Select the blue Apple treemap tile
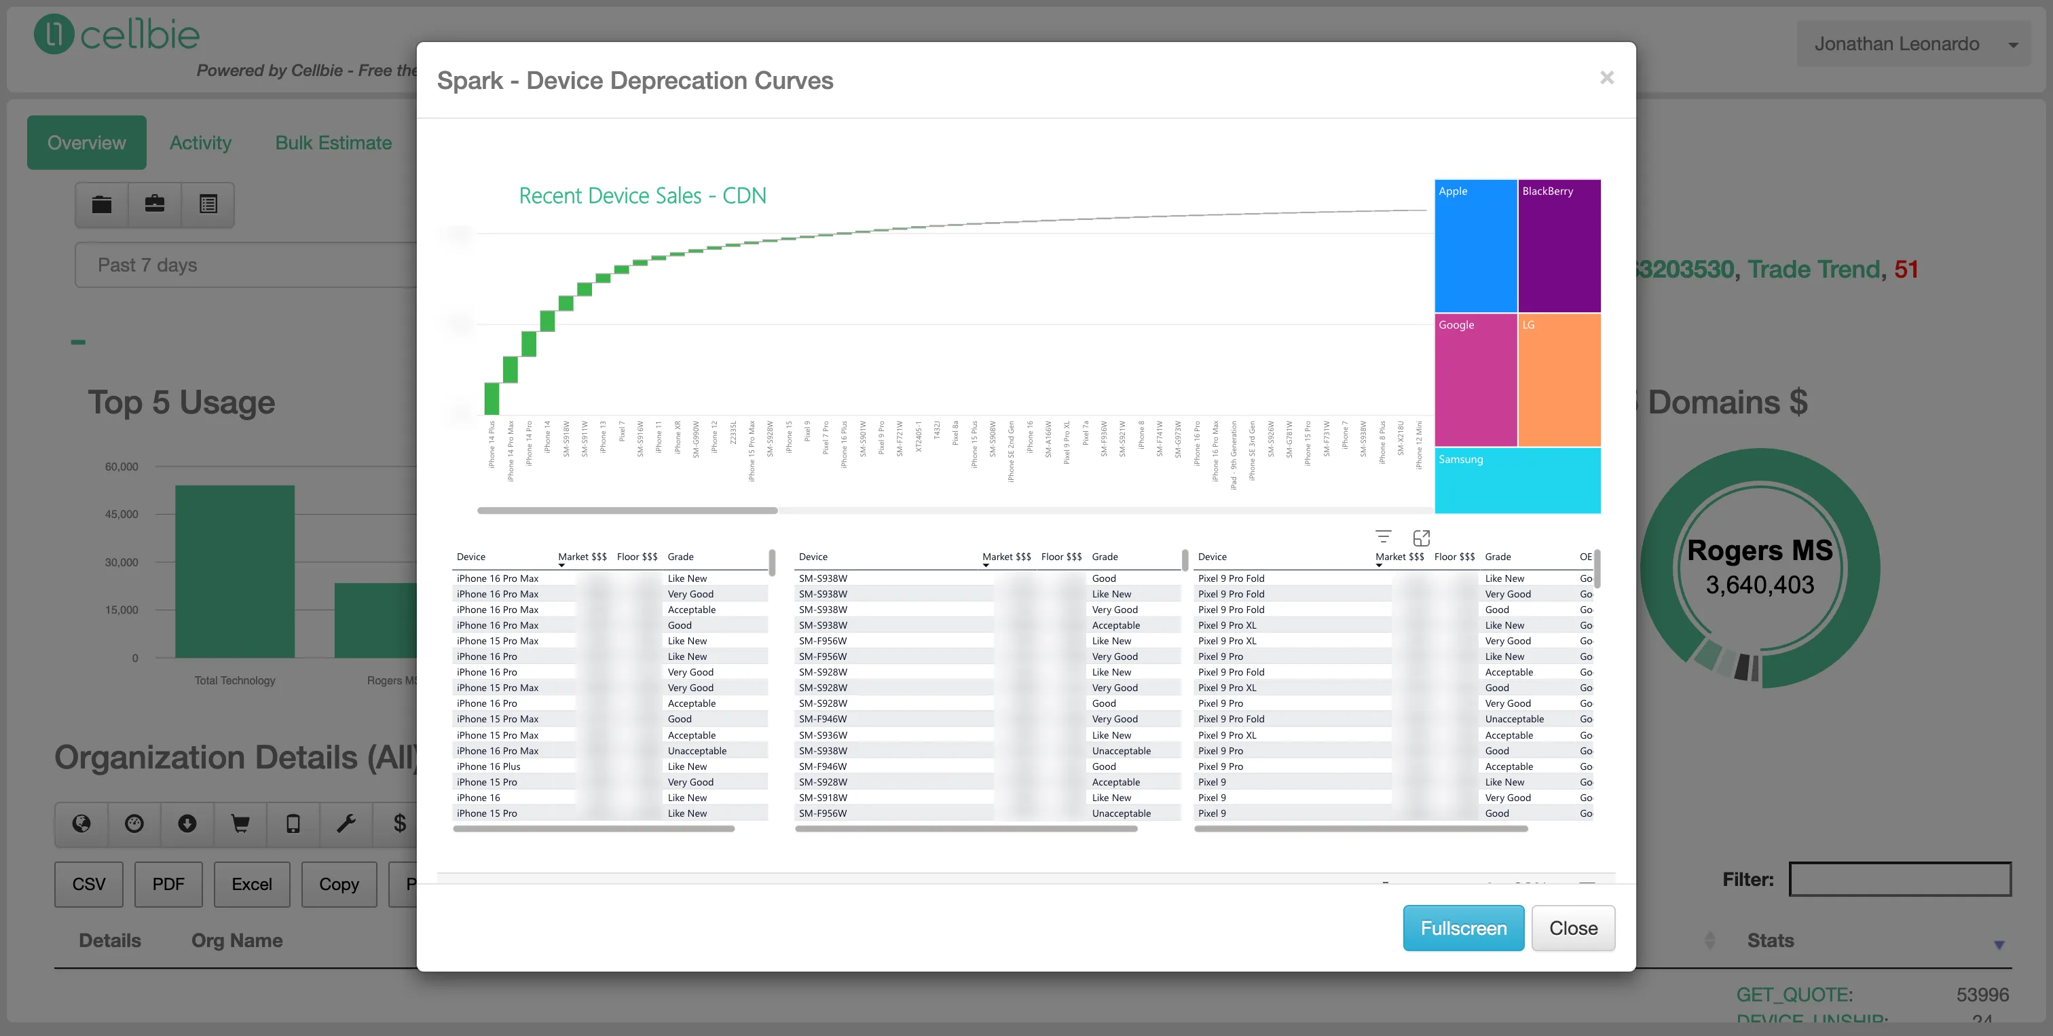This screenshot has height=1036, width=2053. (1475, 246)
